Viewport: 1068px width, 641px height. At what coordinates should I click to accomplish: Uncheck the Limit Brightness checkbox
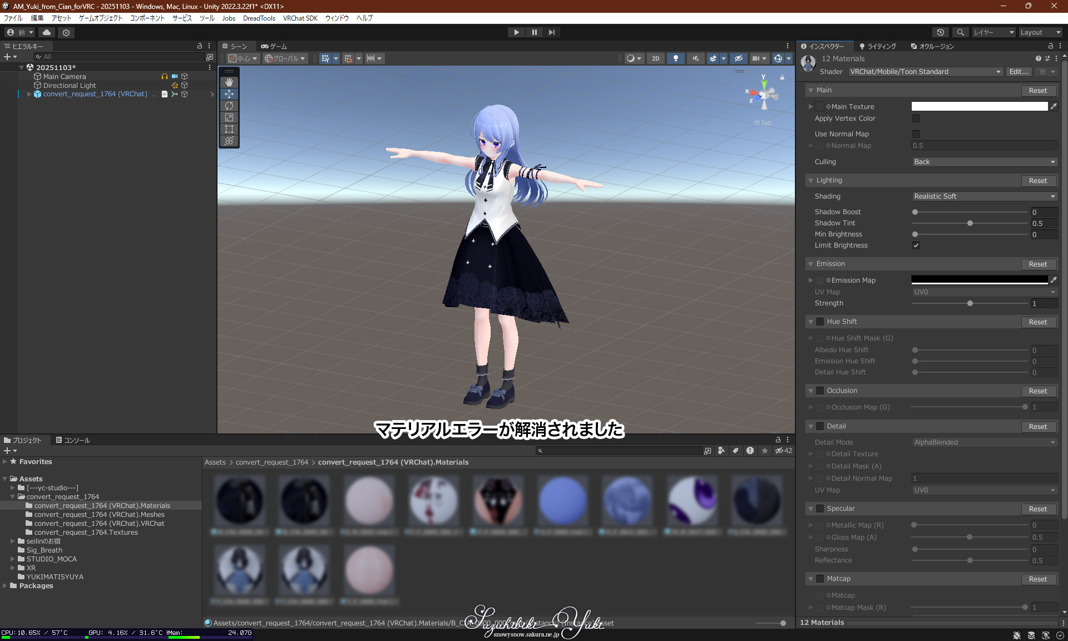[x=916, y=245]
